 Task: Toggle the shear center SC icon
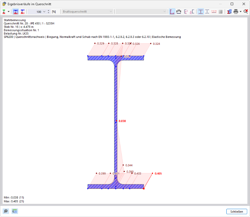tap(192, 12)
